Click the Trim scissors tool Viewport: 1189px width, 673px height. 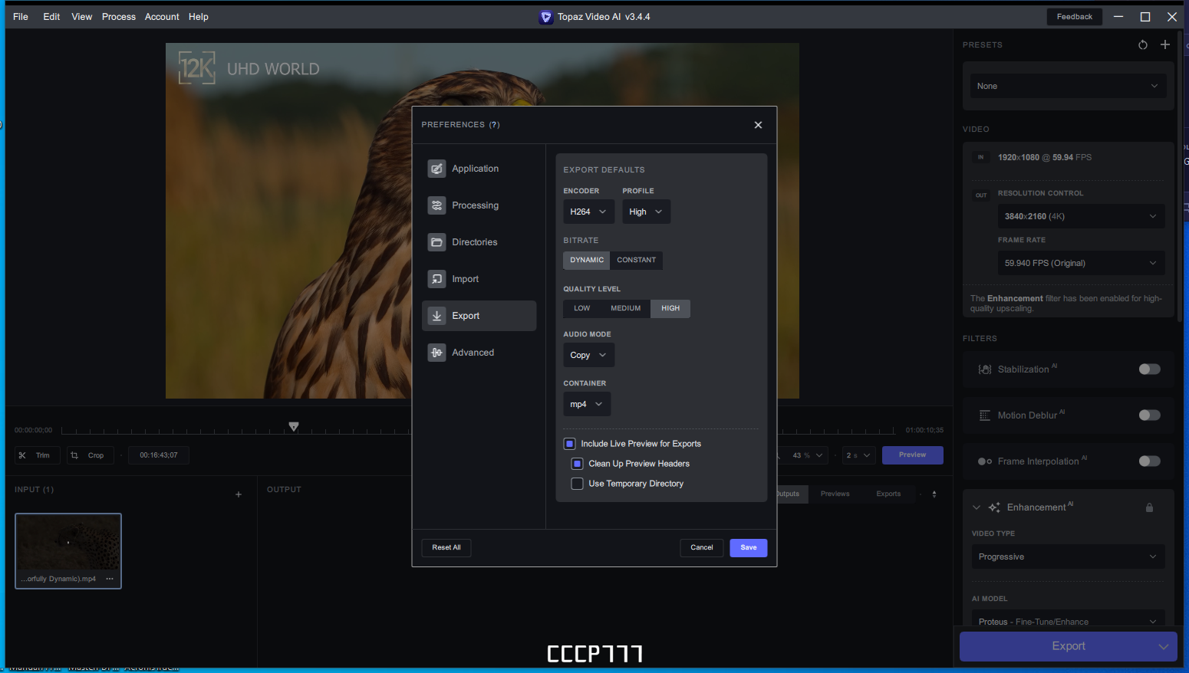[36, 455]
